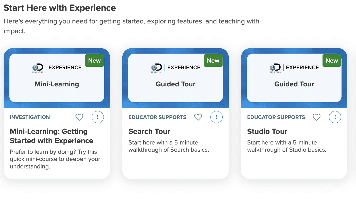Favorite the Mini-Learning card with the heart icon

pos(79,117)
